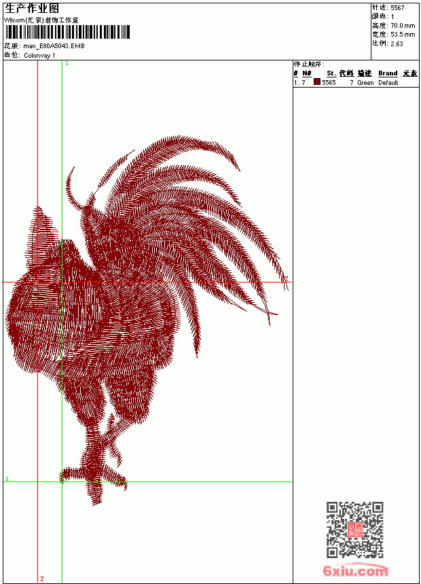Image resolution: width=421 pixels, height=584 pixels.
Task: Select the green marker 1 at top guide line
Action: 67,64
